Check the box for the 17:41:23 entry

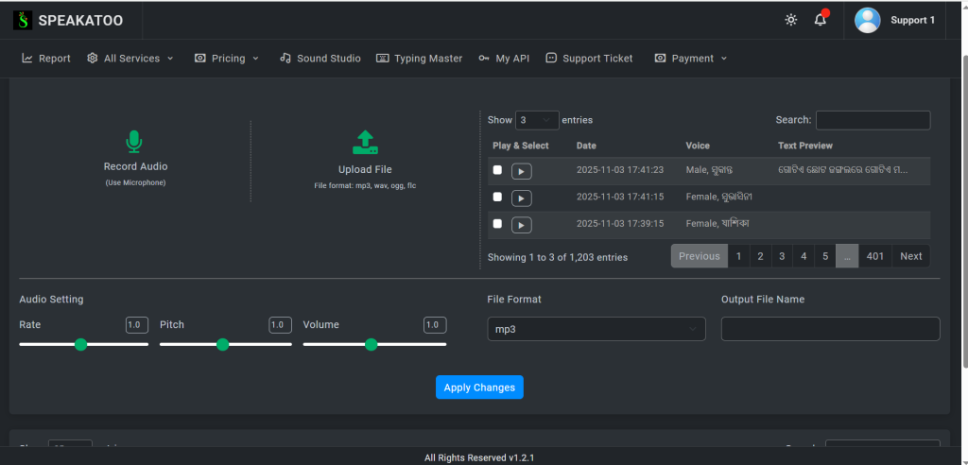pos(497,170)
